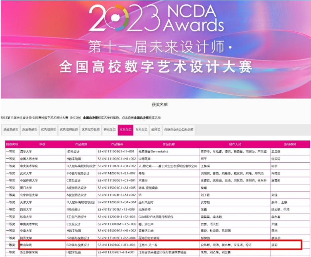Open the 杰出贡献奖 tab
Screen dimensions: 311x257
click(x=29, y=130)
